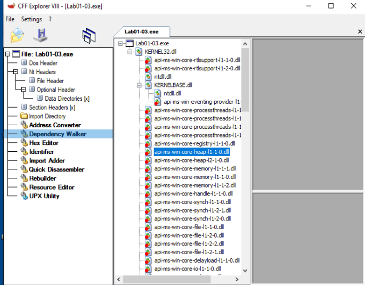Click the KERNEL32.dll module icon

click(x=139, y=52)
